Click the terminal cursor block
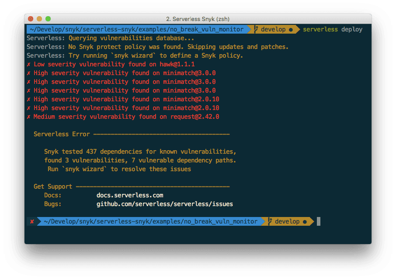 tap(319, 221)
